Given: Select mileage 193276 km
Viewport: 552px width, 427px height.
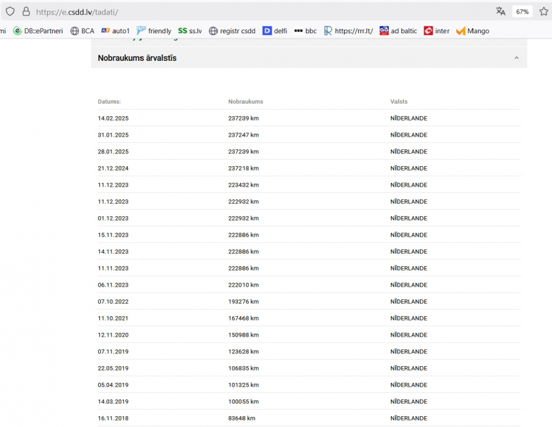Looking at the screenshot, I should click(x=243, y=301).
